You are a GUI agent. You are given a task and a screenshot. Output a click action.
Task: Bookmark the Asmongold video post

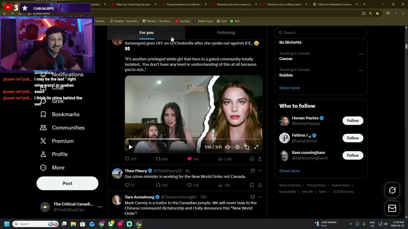click(251, 159)
